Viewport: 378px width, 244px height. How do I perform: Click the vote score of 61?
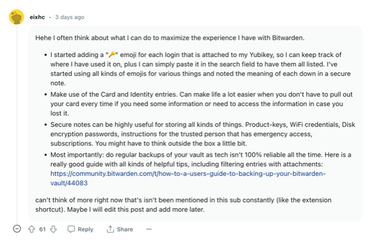(x=42, y=229)
